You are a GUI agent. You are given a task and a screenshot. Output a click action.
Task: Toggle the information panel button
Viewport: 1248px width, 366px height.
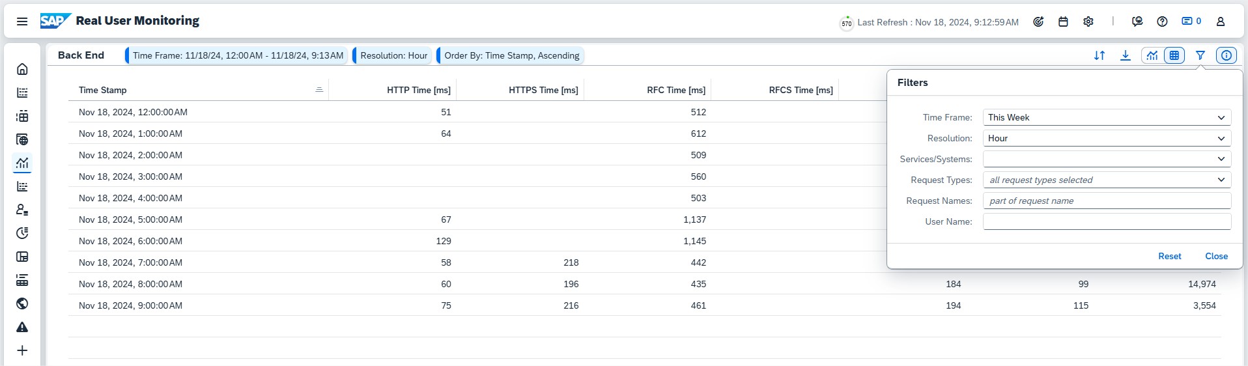[1226, 55]
